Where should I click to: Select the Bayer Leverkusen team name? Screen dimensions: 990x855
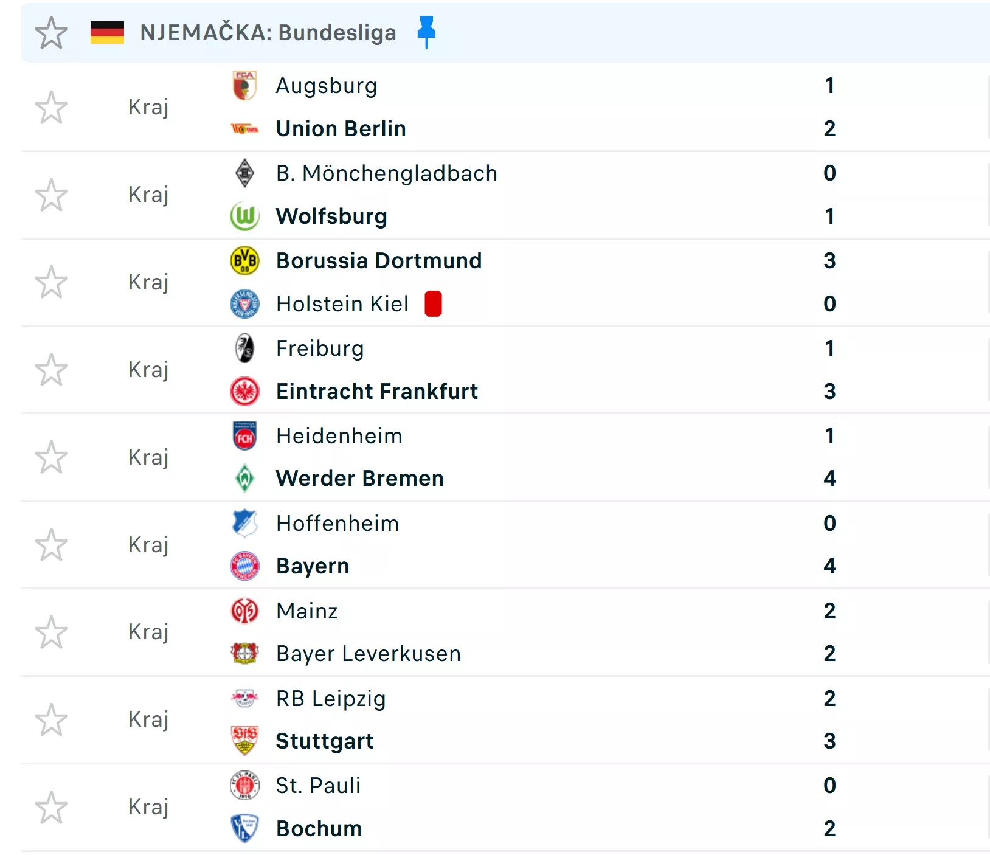(x=368, y=654)
